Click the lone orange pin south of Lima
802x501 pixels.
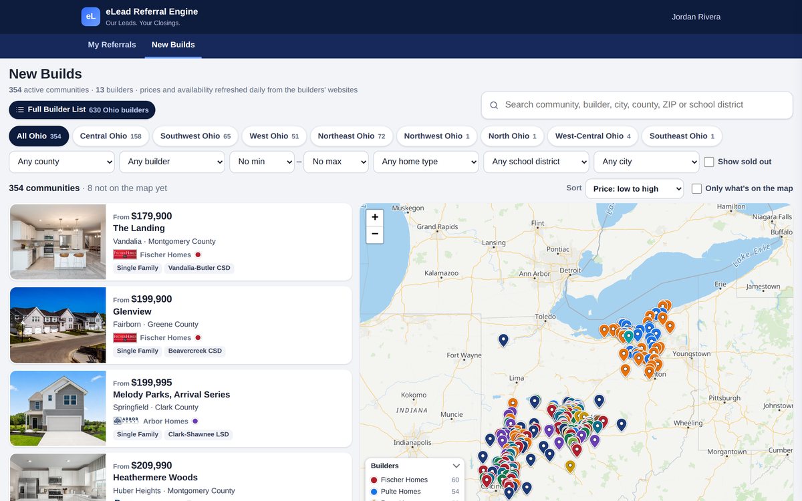[513, 404]
